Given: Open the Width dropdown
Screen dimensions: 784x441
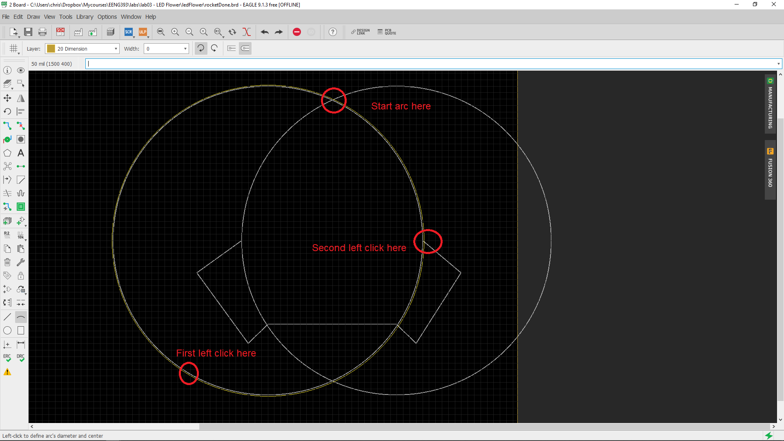Looking at the screenshot, I should tap(166, 49).
